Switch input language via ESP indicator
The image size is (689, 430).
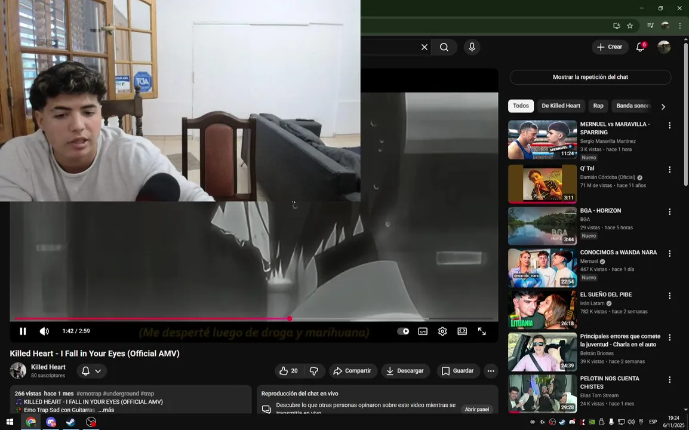[x=653, y=422]
